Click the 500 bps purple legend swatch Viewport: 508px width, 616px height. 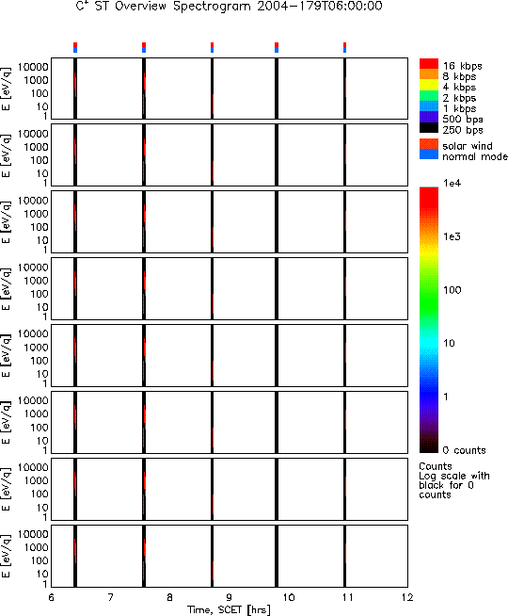(x=429, y=117)
